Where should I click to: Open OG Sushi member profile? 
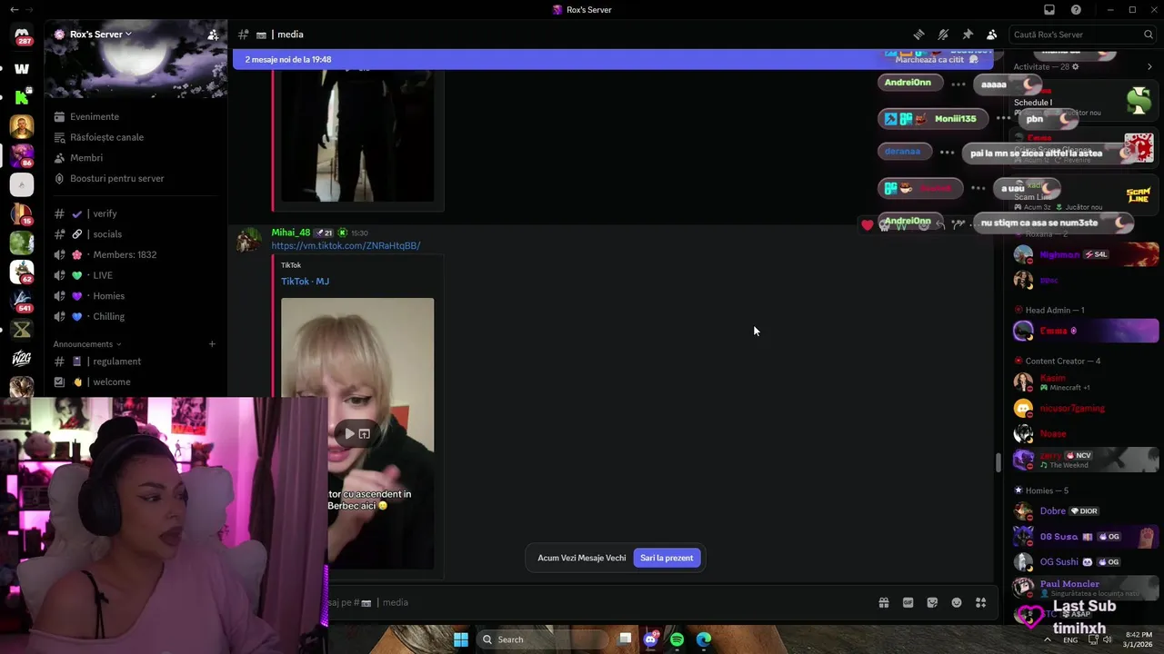(x=1086, y=562)
